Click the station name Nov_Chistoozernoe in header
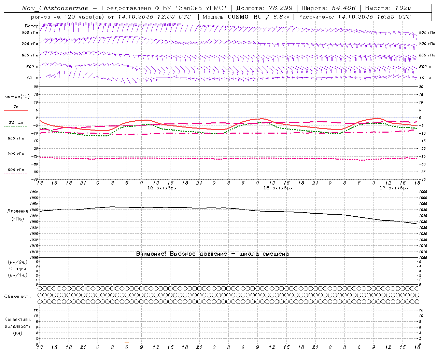437x350 pixels. click(55, 8)
